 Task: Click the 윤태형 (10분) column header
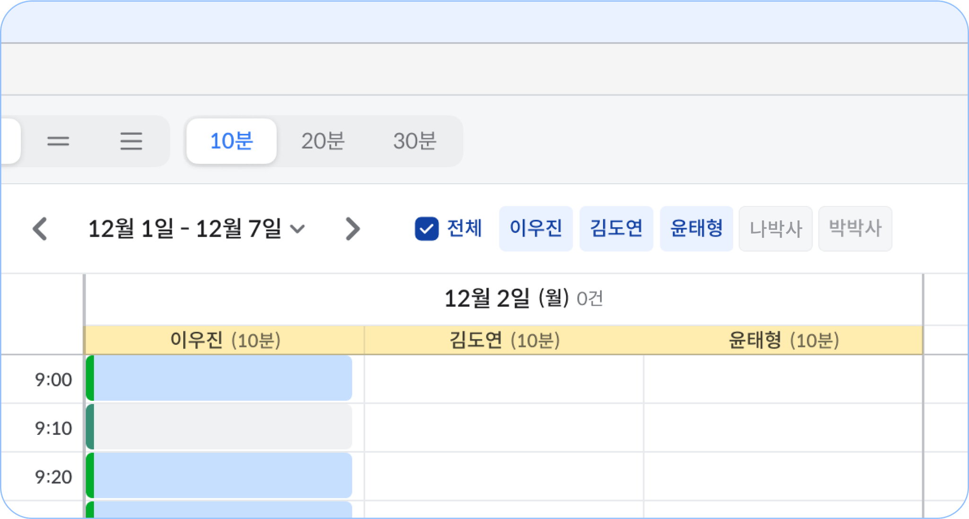point(783,340)
